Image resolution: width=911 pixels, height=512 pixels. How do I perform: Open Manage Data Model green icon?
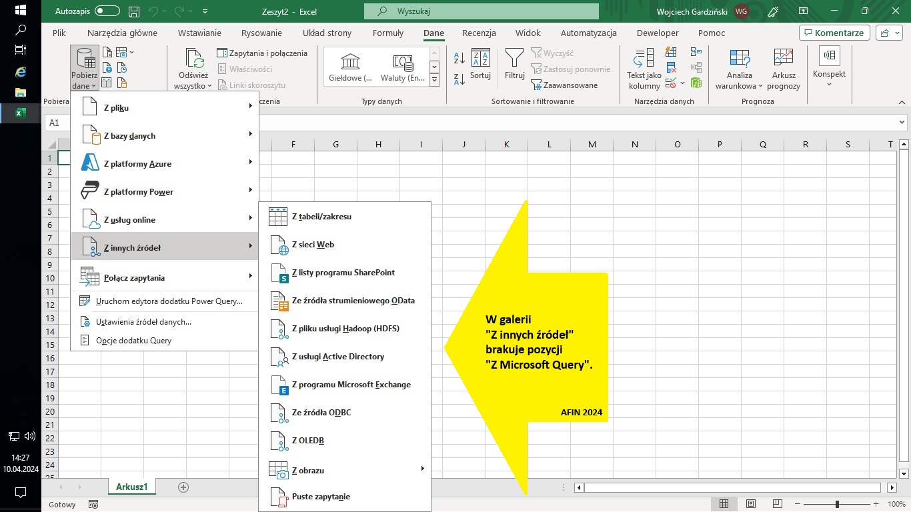point(696,83)
